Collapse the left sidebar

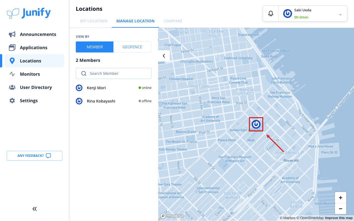(x=35, y=209)
